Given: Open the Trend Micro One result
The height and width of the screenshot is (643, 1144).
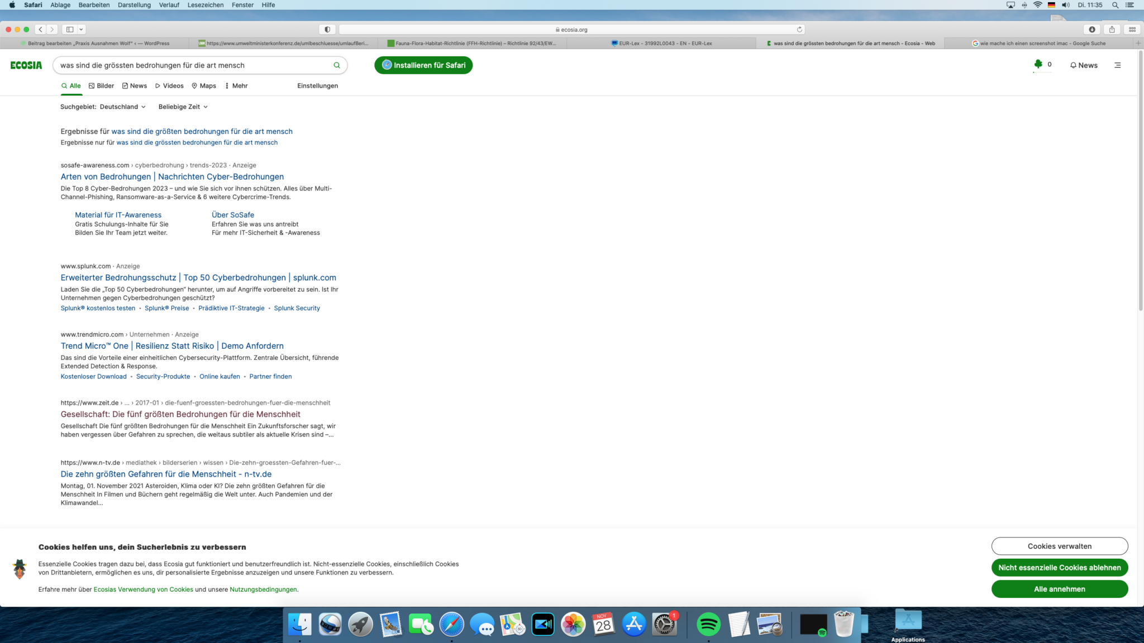Looking at the screenshot, I should pos(172,346).
